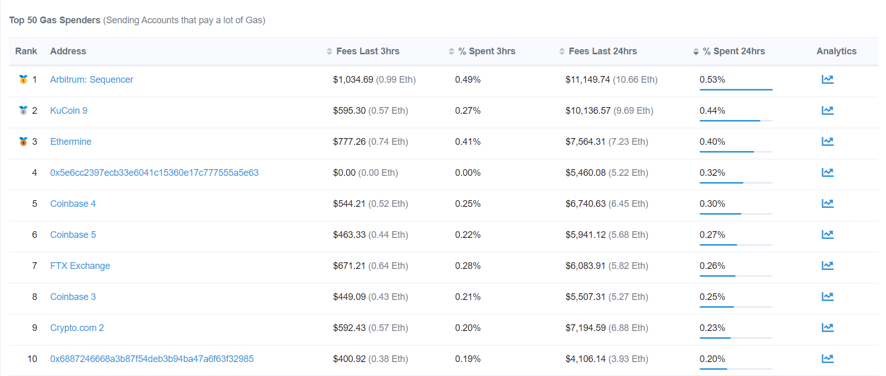Screen dimensions: 886x376
Task: Open the Arbitrum: Sequencer address link
Action: [x=92, y=80]
